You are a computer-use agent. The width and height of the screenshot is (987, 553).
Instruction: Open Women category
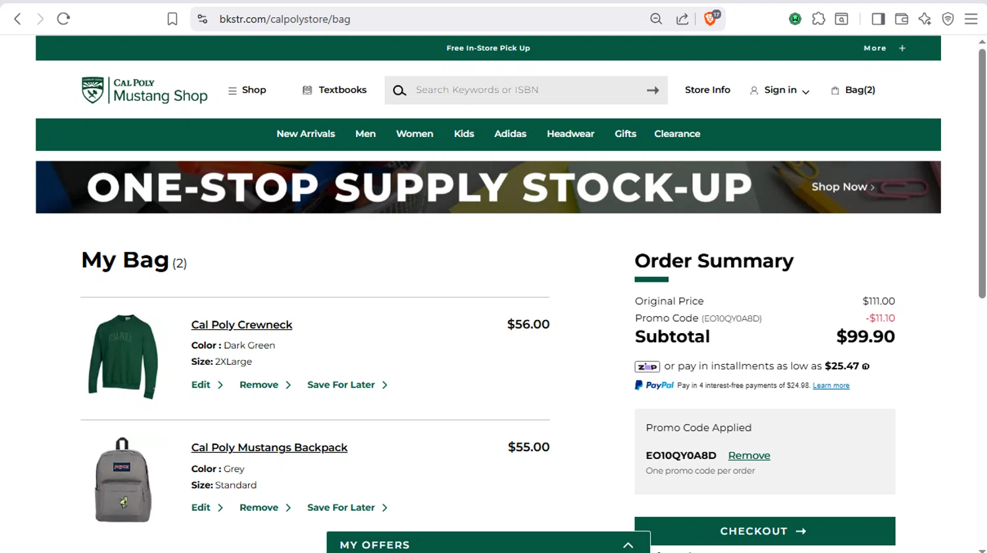click(415, 134)
